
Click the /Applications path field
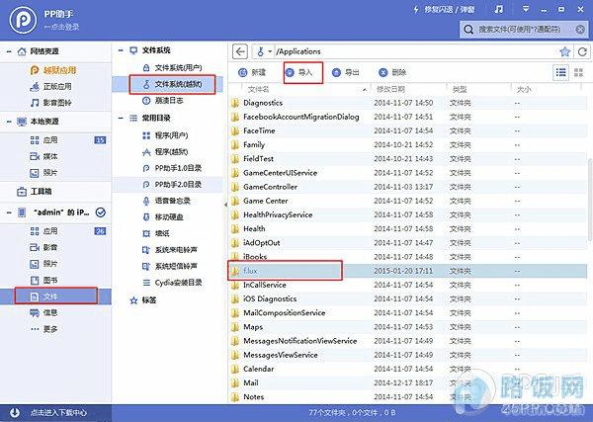416,51
